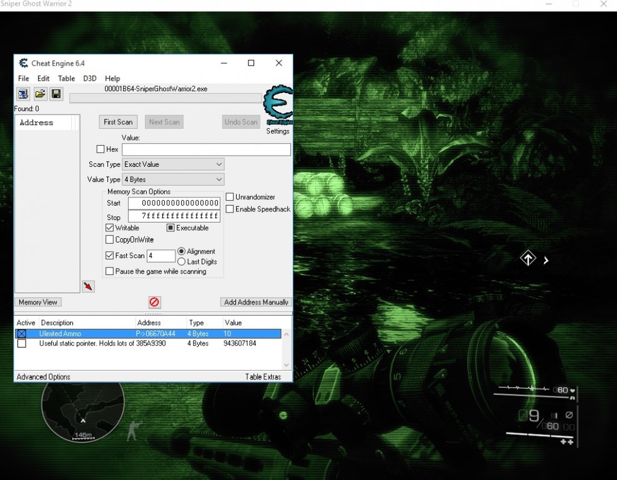Click the scan Value input field
The image size is (617, 480).
coord(206,149)
